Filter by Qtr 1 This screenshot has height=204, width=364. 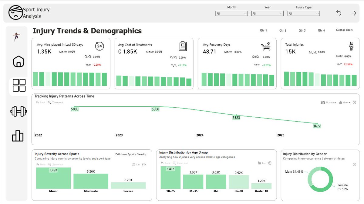point(263,30)
